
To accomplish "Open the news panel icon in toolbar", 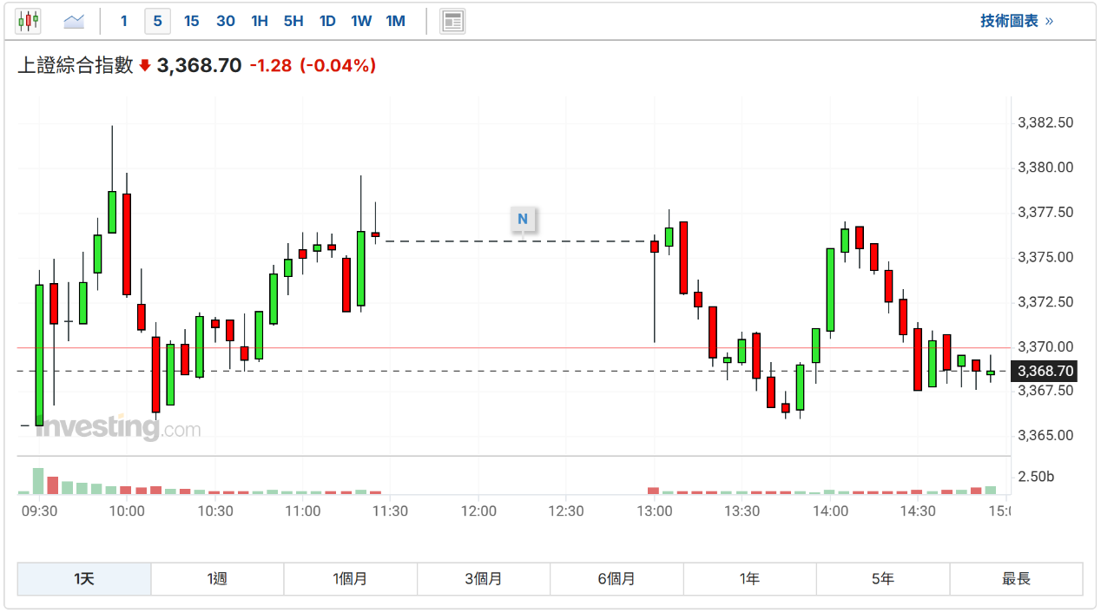I will point(453,21).
